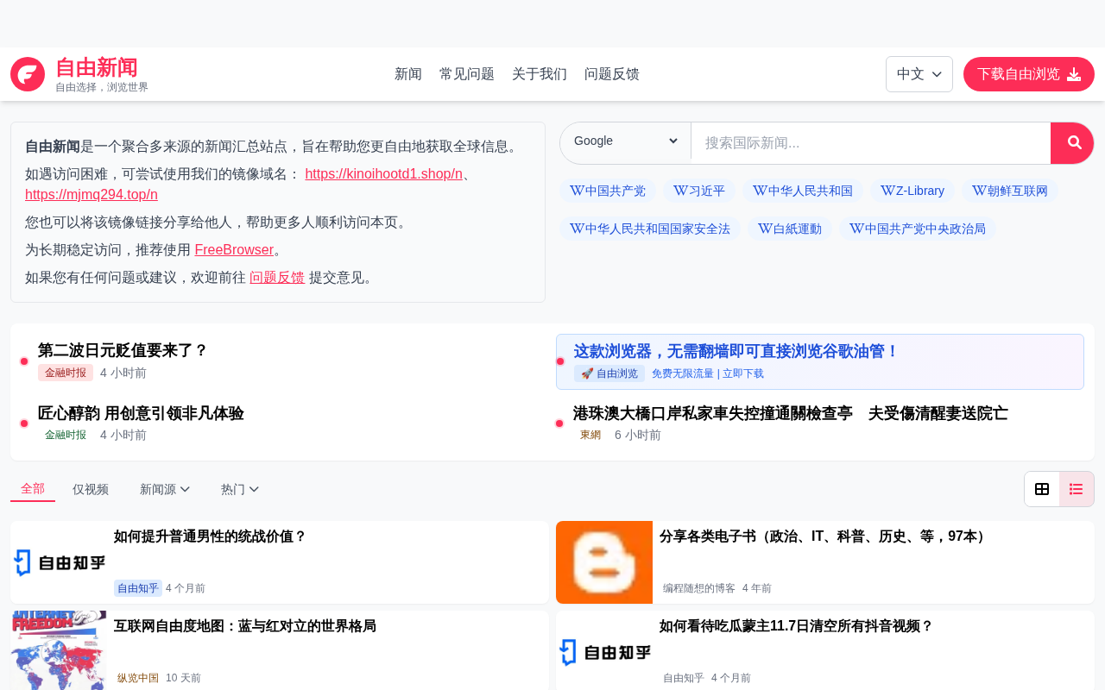Open the 自由知乎 logo thumbnail of first article

click(x=59, y=562)
